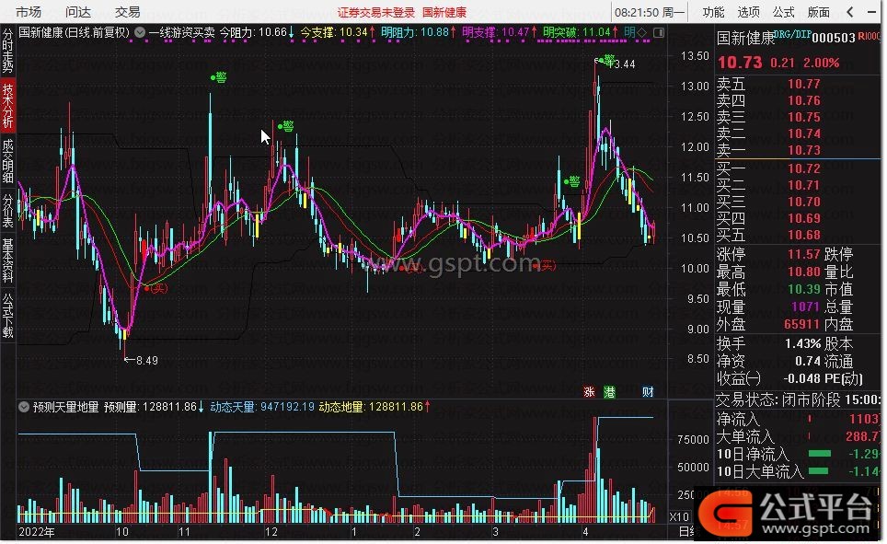Screen dimensions: 887x544
Task: Click the 今支撑: 10.34 value
Action: pos(338,33)
